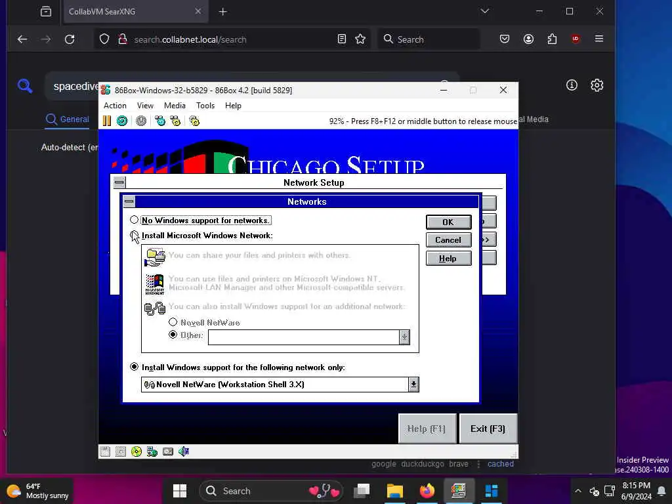
Task: Send Ctrl+Alt+Del via blue toolbar icon
Action: tap(160, 121)
